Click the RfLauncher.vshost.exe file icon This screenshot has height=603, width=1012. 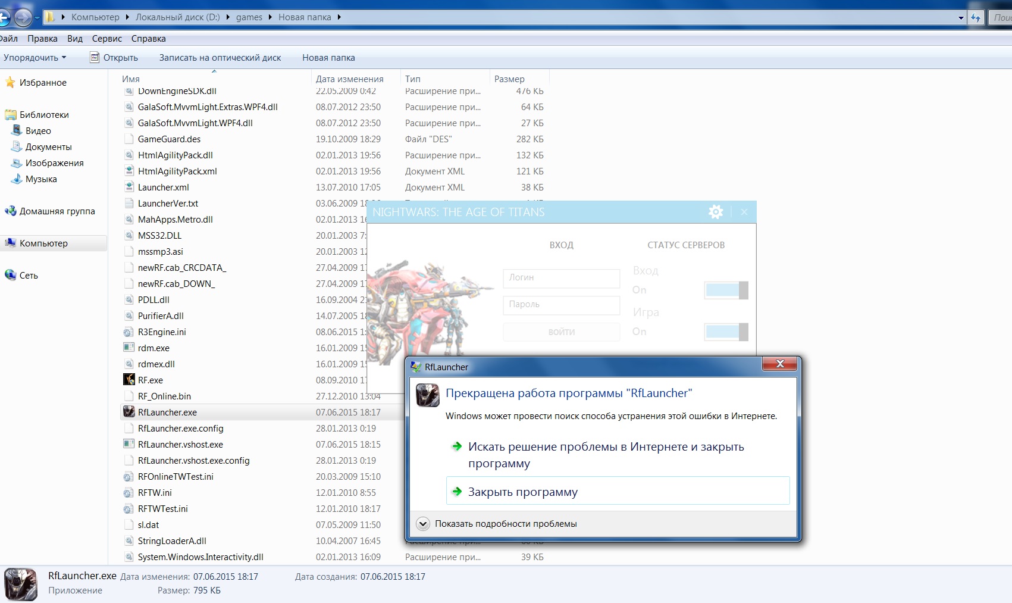pyautogui.click(x=129, y=443)
